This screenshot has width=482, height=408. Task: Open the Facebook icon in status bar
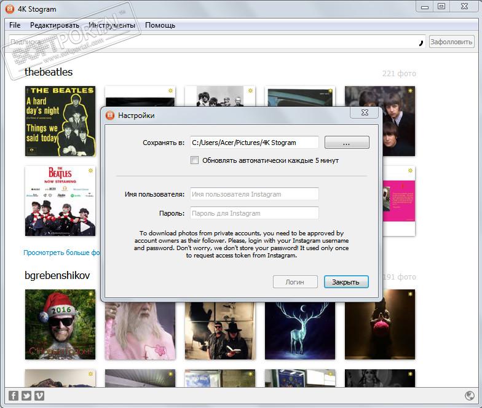(14, 396)
